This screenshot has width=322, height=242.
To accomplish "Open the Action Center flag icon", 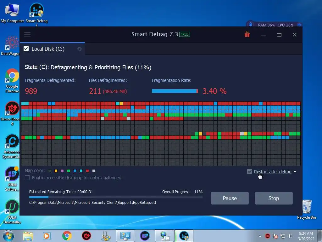I will click(x=275, y=236).
